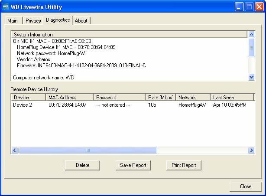This screenshot has height=196, width=266.
Task: Click the HomePlugAV network cell in table
Action: click(192, 105)
